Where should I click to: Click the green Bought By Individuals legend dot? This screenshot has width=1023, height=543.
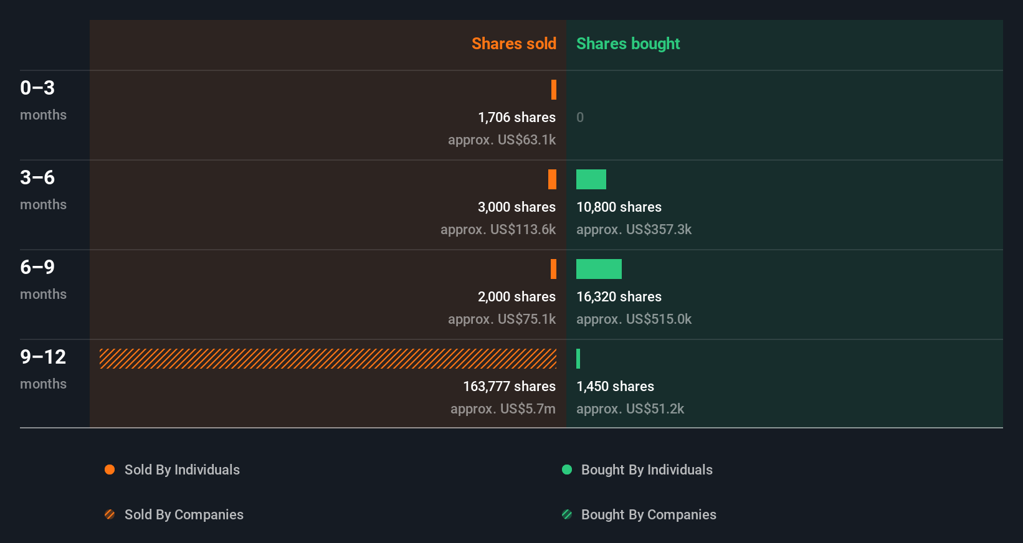pos(567,470)
